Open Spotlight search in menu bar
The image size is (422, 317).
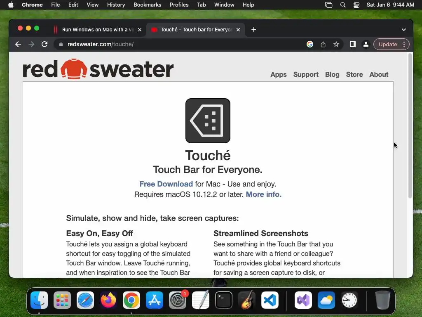[342, 5]
